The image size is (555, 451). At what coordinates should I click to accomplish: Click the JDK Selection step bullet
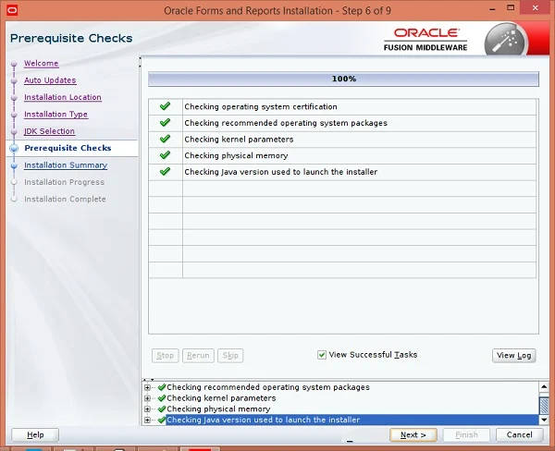click(x=14, y=131)
